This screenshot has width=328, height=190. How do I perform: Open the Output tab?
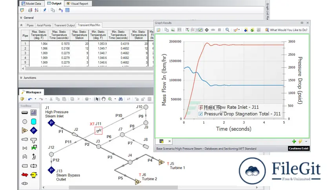[54, 4]
